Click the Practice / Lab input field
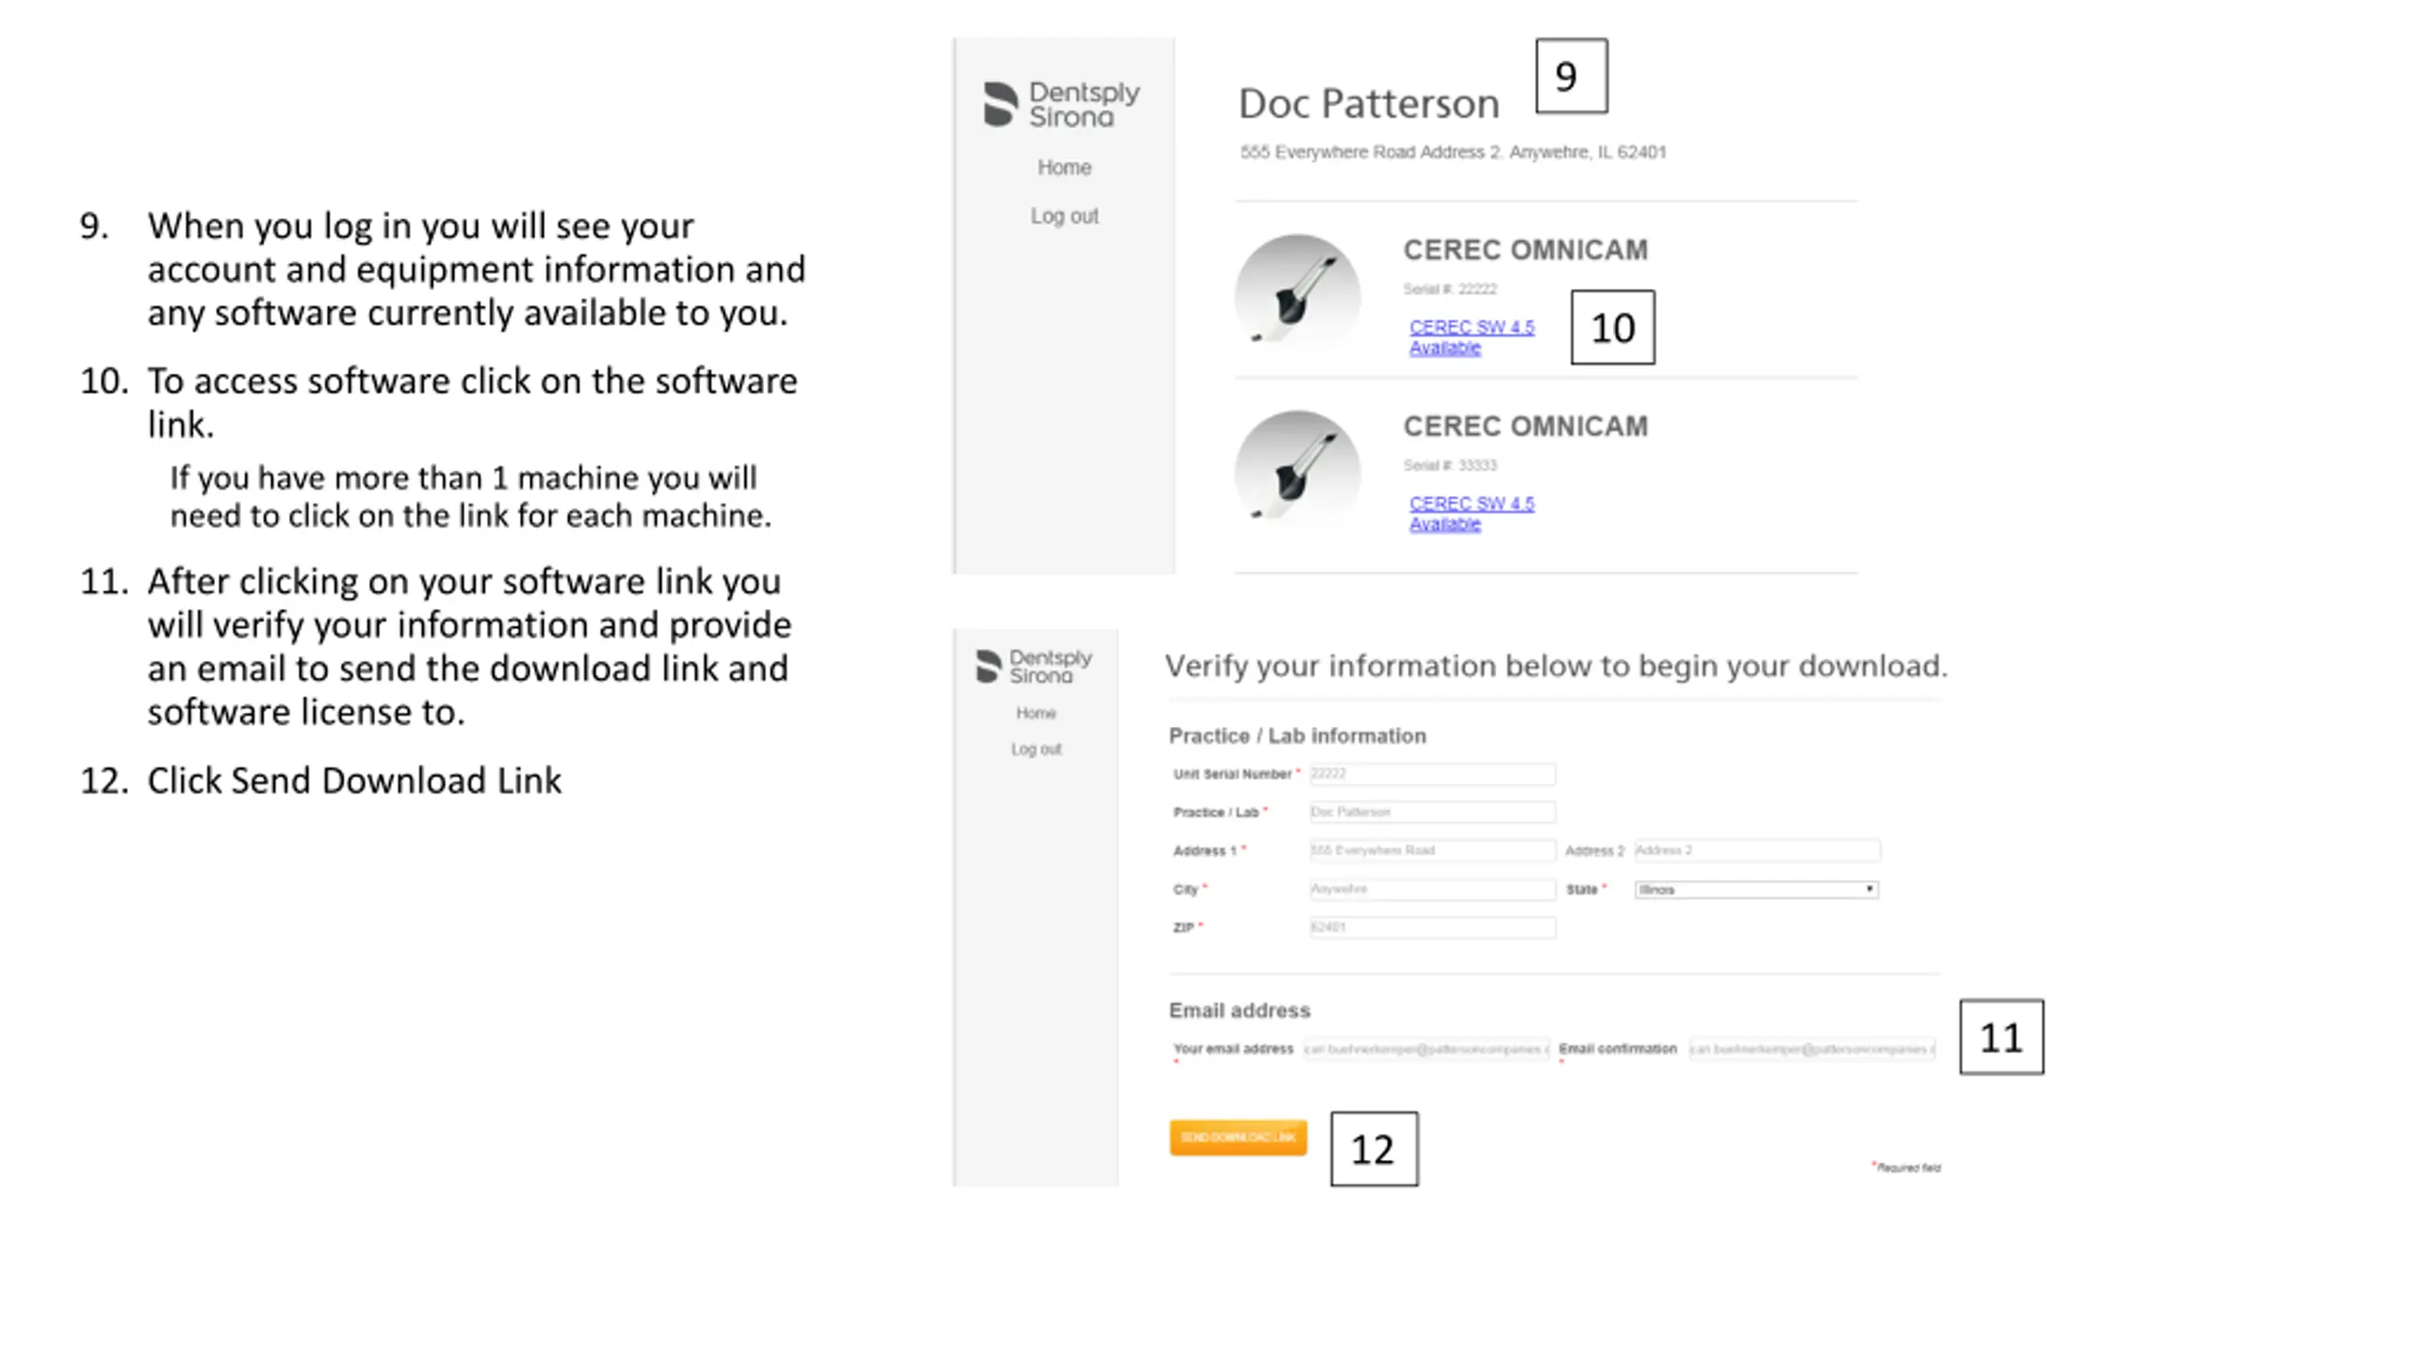 1432,812
